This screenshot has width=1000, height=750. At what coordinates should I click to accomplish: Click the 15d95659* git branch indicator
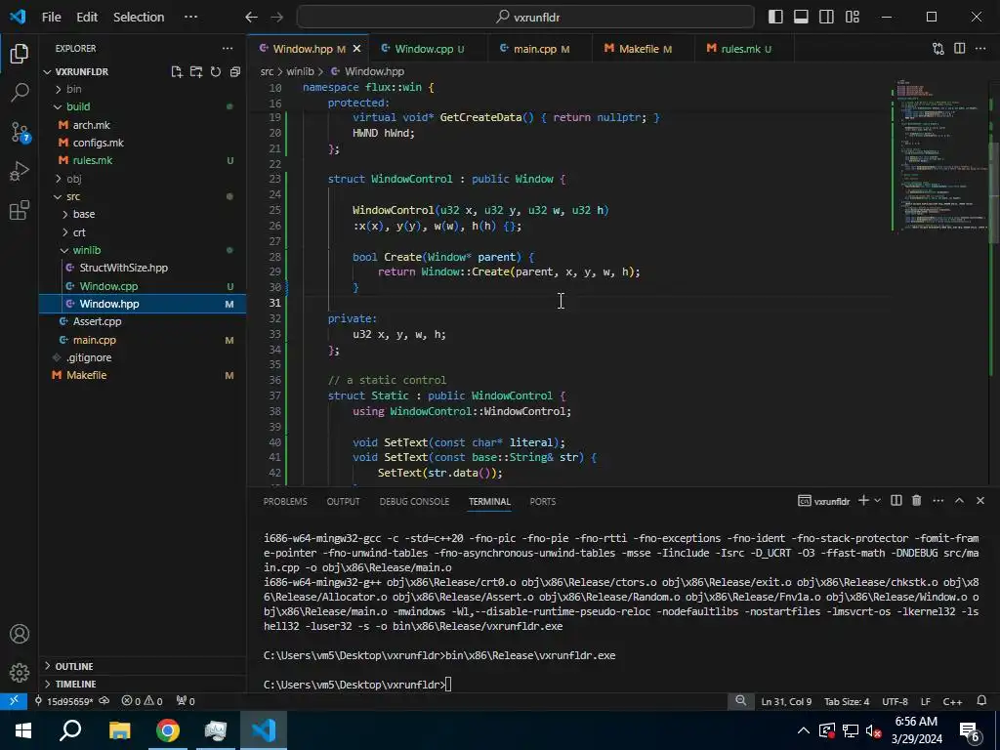click(x=63, y=701)
